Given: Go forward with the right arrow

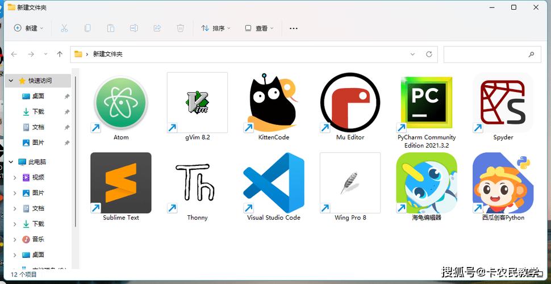Looking at the screenshot, I should click(x=31, y=54).
